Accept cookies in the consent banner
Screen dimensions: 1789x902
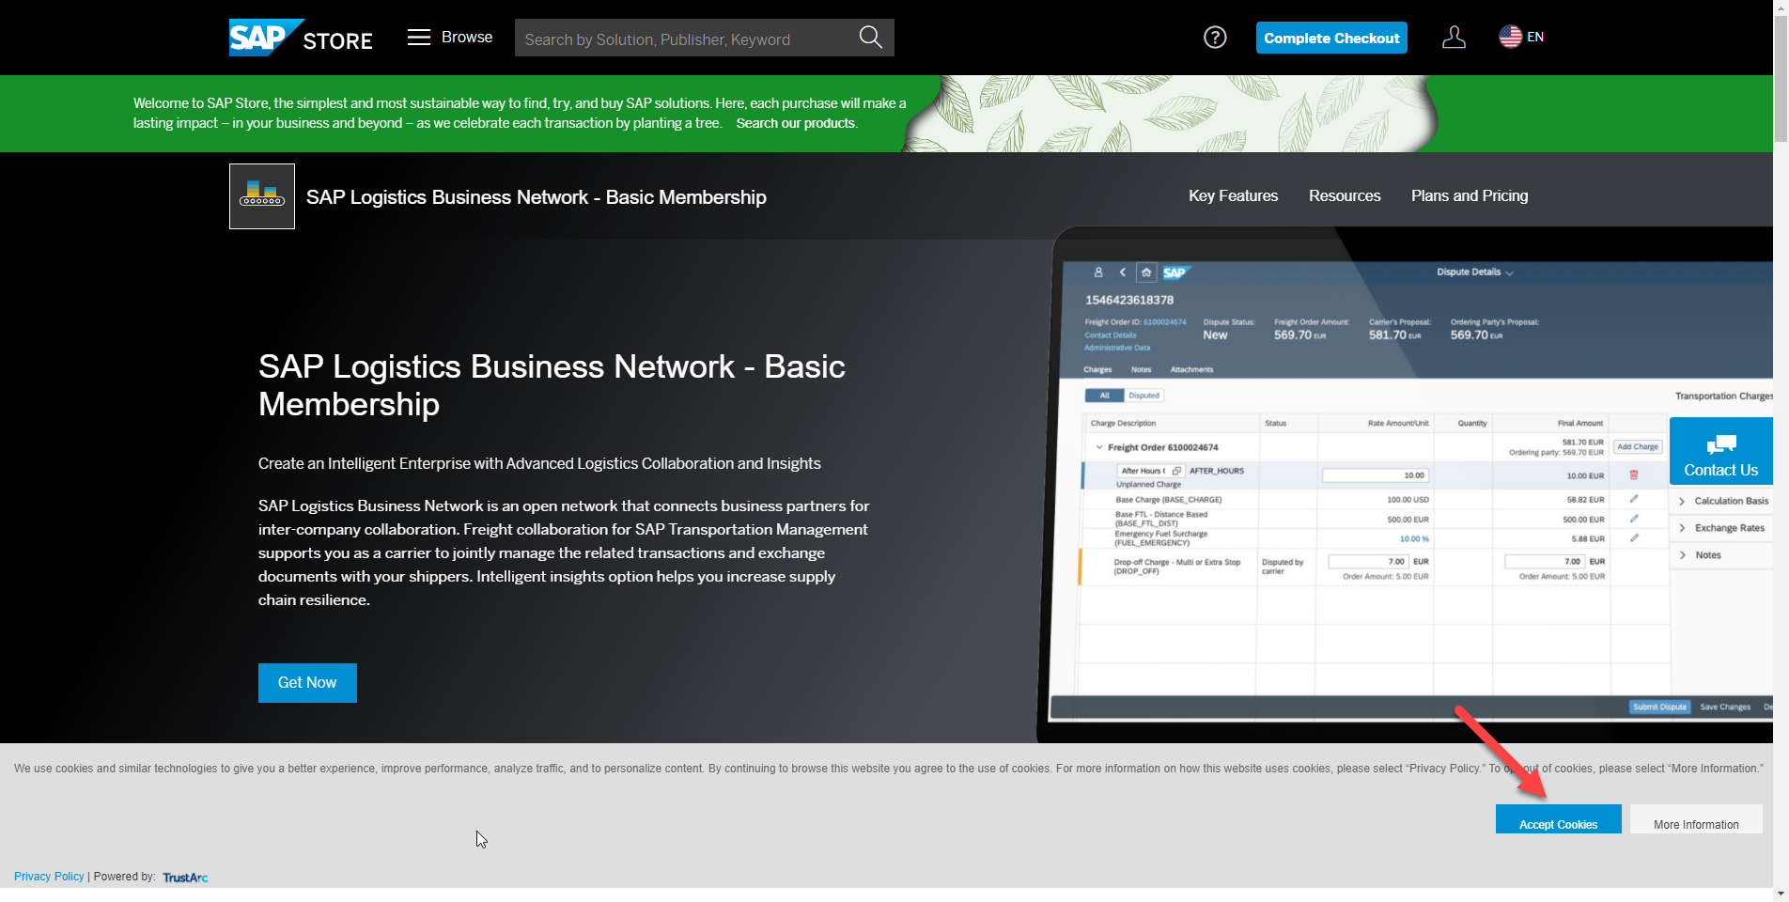point(1559,819)
